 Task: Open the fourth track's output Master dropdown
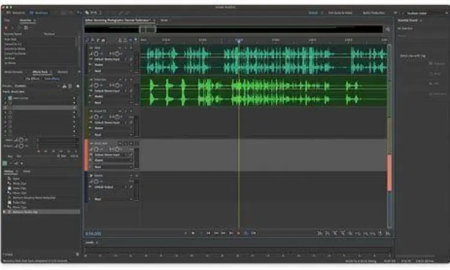(113, 160)
